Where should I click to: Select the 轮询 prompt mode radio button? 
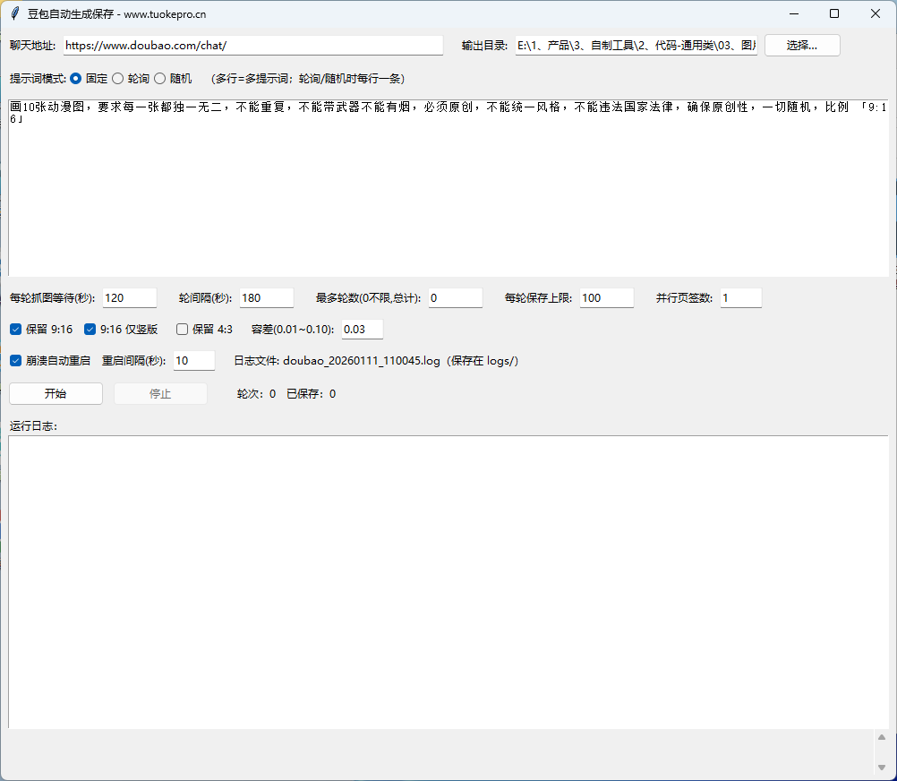coord(117,79)
